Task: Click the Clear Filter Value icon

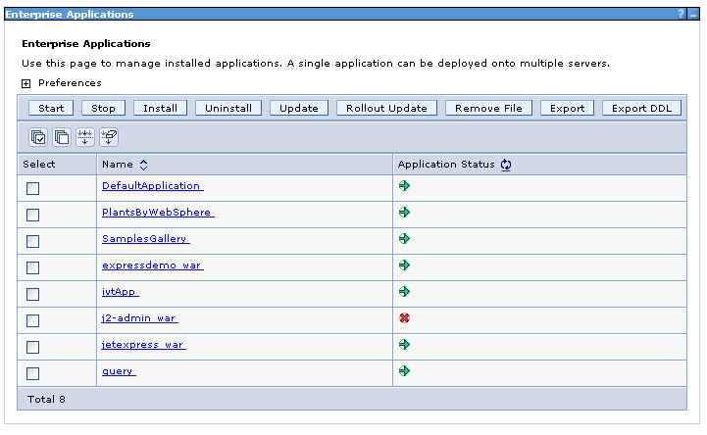Action: pyautogui.click(x=109, y=137)
